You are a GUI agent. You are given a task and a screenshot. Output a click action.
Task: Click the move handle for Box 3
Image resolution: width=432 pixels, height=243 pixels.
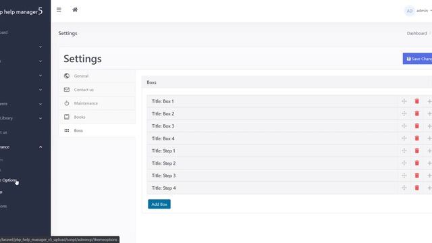[404, 126]
